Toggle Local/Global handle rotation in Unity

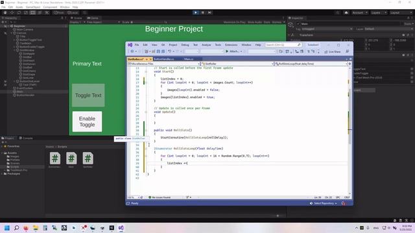click(x=73, y=12)
